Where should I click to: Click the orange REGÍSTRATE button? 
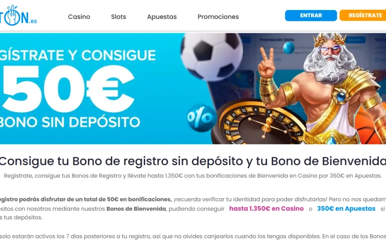tap(363, 15)
